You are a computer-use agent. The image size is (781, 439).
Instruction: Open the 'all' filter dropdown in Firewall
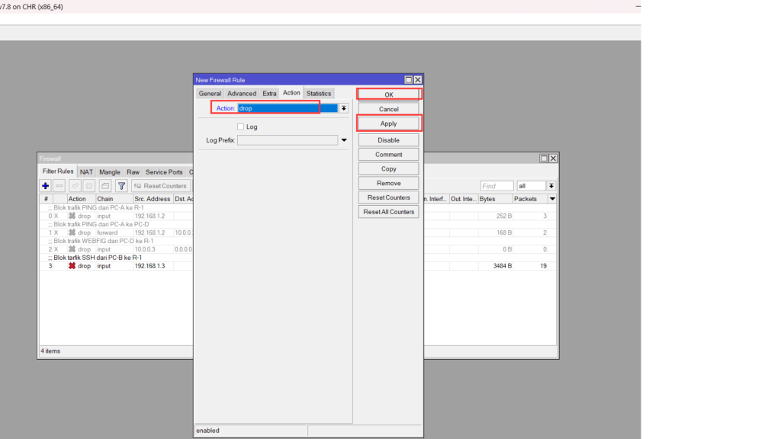(x=551, y=186)
